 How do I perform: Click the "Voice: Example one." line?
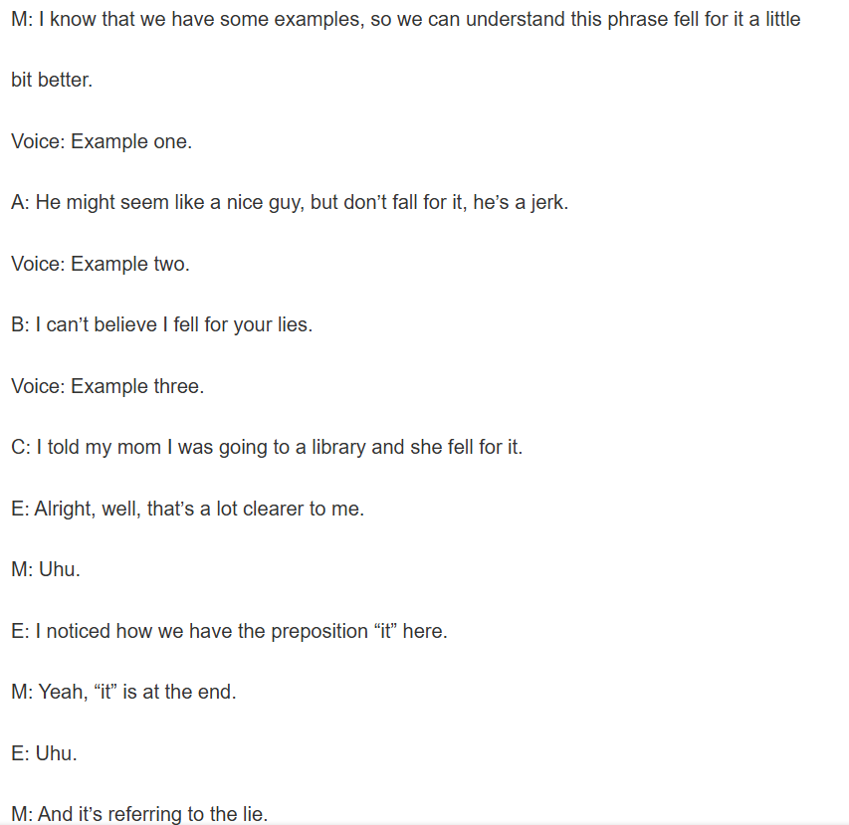(x=102, y=141)
